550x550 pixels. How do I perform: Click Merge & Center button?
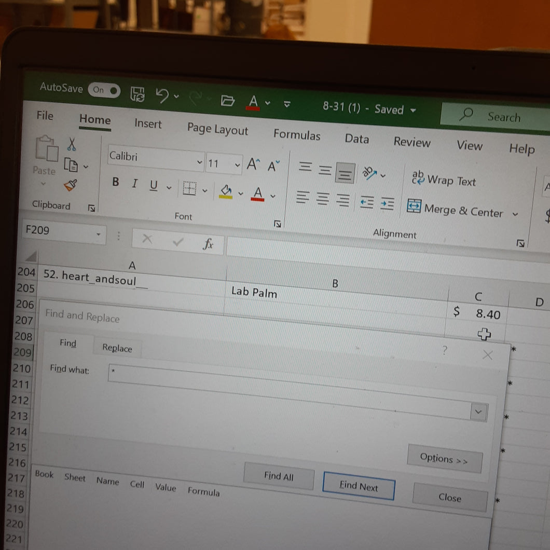(x=455, y=209)
